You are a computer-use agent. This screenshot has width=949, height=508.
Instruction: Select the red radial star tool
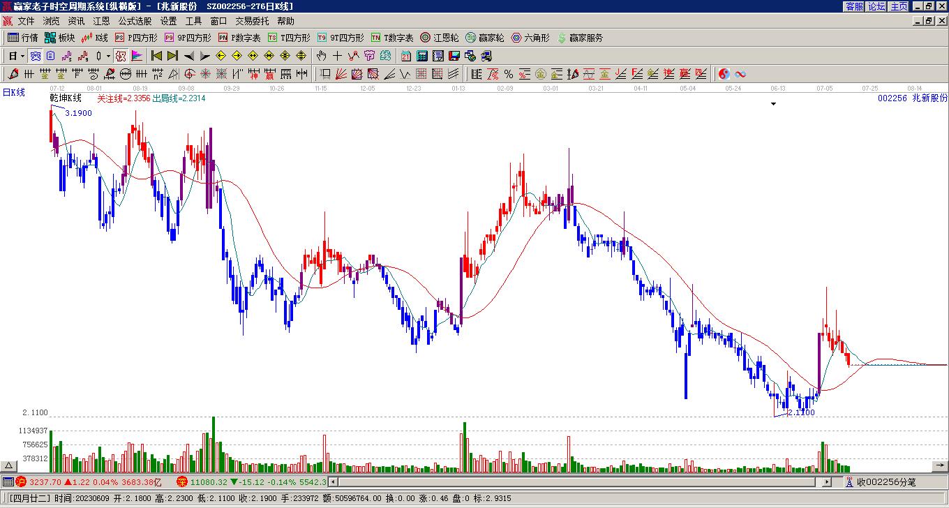pos(205,74)
